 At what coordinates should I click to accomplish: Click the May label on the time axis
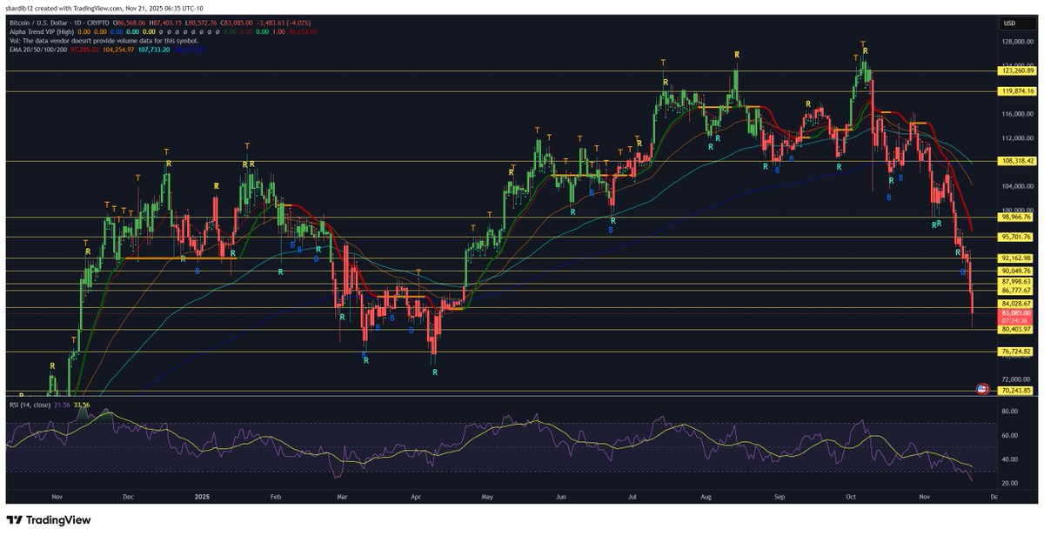click(486, 498)
